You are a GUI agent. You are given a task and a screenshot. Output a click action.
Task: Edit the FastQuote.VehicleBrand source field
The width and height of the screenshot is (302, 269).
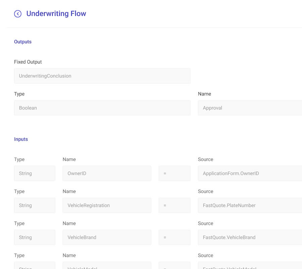[x=250, y=237]
